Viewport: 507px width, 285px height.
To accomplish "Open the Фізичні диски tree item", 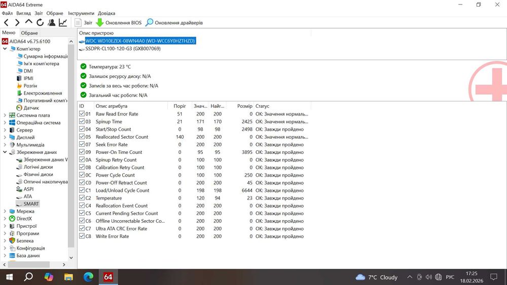I will coord(38,174).
